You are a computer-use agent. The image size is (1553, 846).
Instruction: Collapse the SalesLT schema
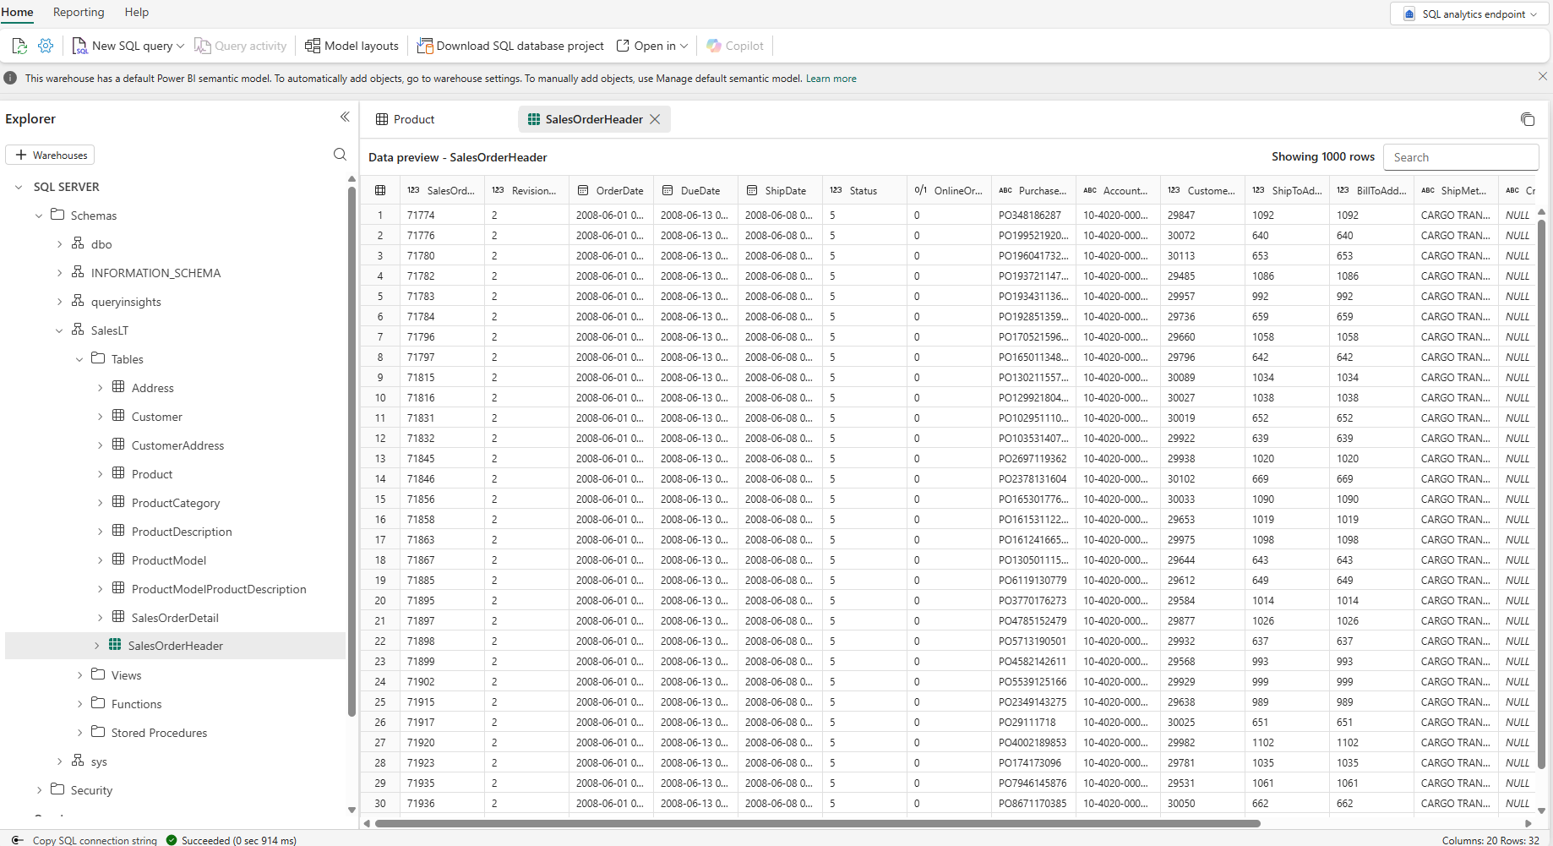click(x=59, y=330)
